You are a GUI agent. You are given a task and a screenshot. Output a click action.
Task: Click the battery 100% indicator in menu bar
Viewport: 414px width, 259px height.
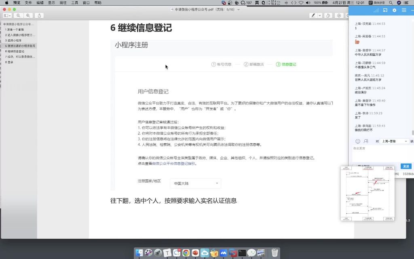click(x=321, y=3)
